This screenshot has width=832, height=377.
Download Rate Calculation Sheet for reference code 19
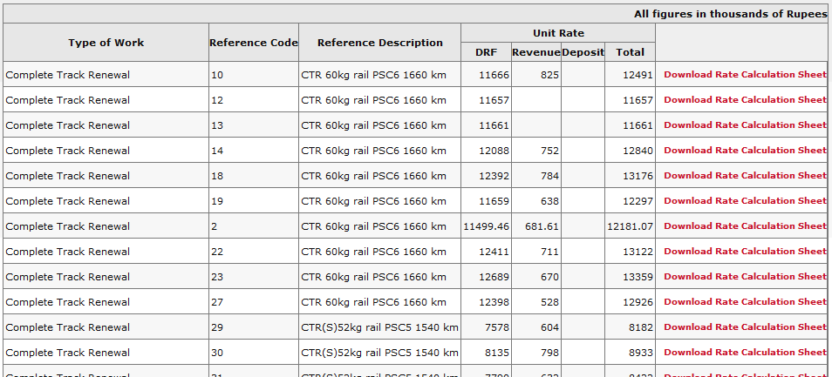(x=744, y=201)
